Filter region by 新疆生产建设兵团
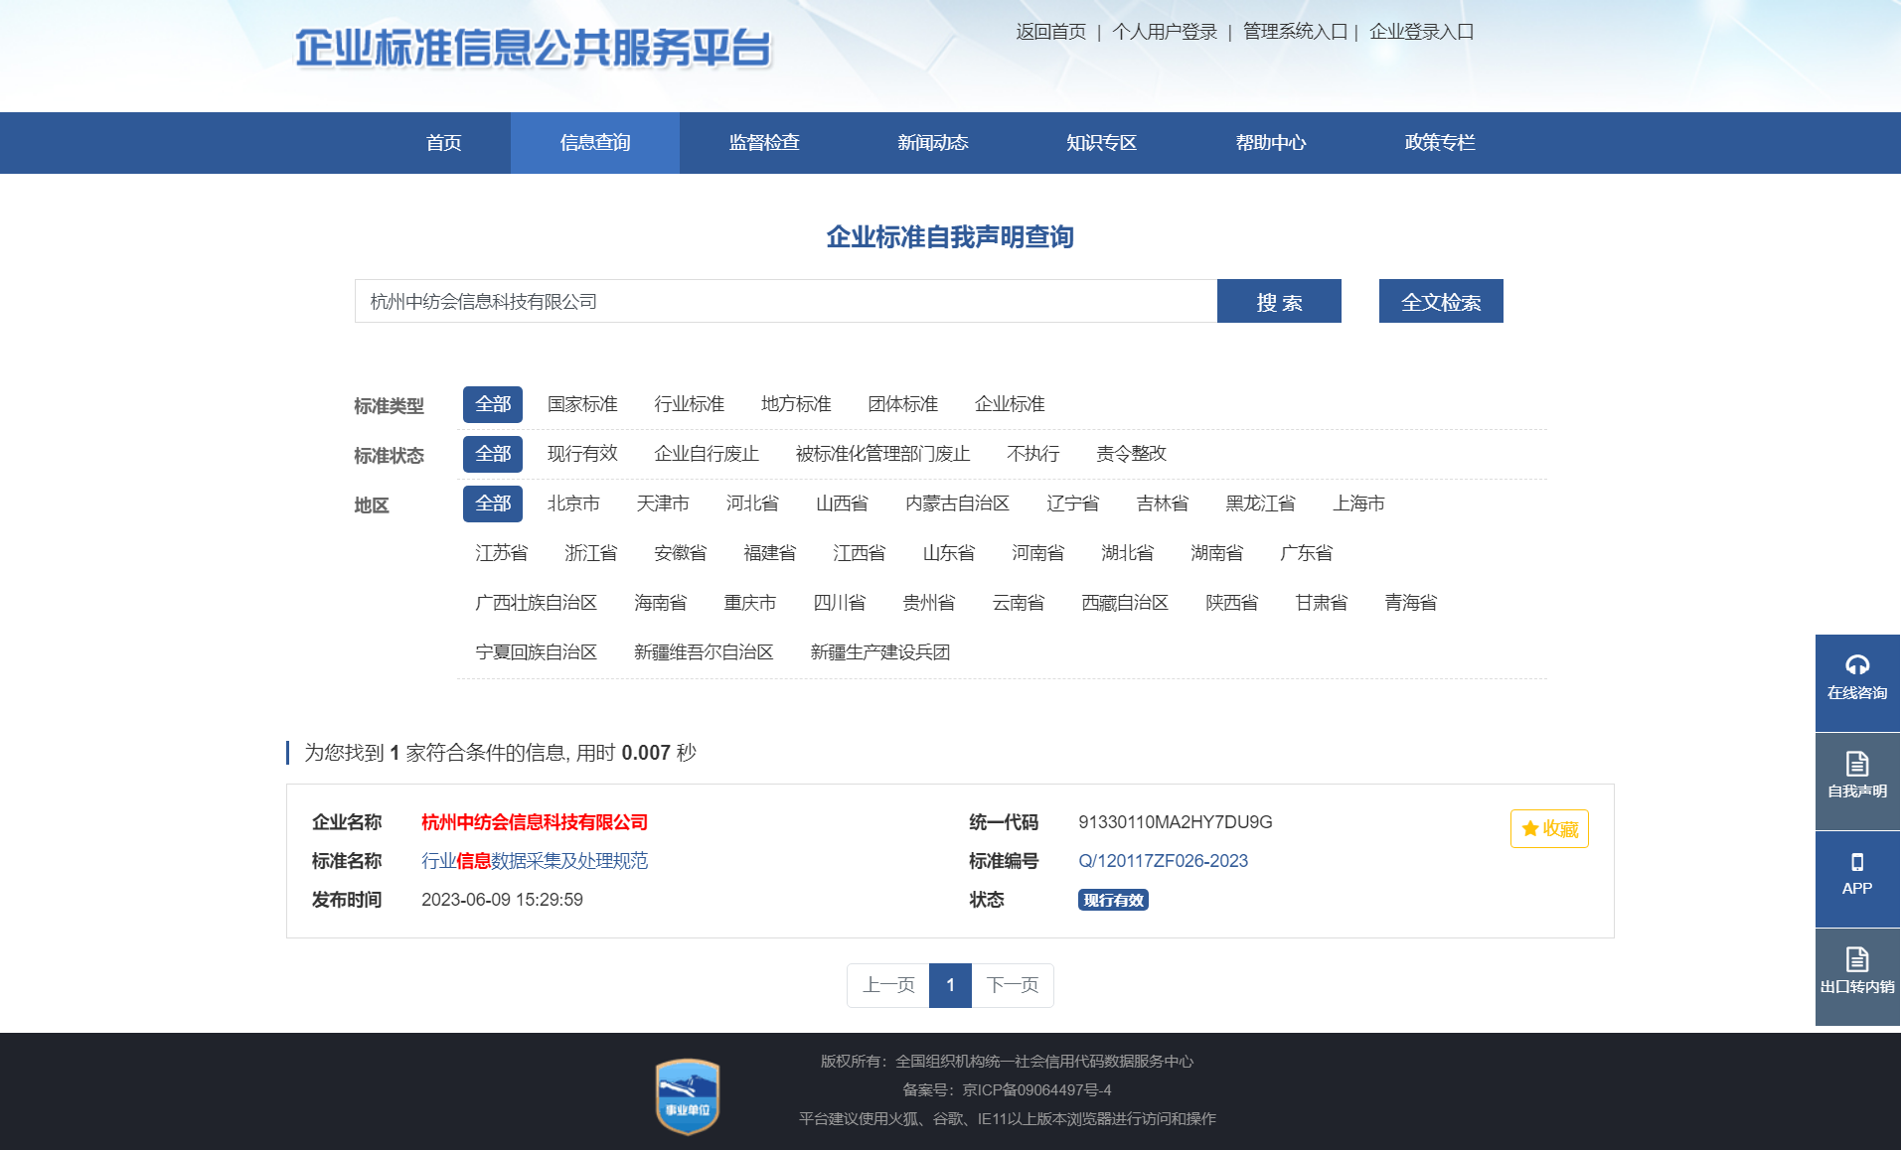 pyautogui.click(x=880, y=652)
